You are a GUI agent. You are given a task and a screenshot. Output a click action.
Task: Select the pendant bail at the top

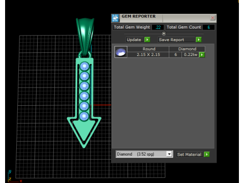pos(85,37)
